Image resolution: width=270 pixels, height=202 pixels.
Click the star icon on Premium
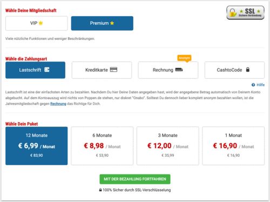click(112, 23)
